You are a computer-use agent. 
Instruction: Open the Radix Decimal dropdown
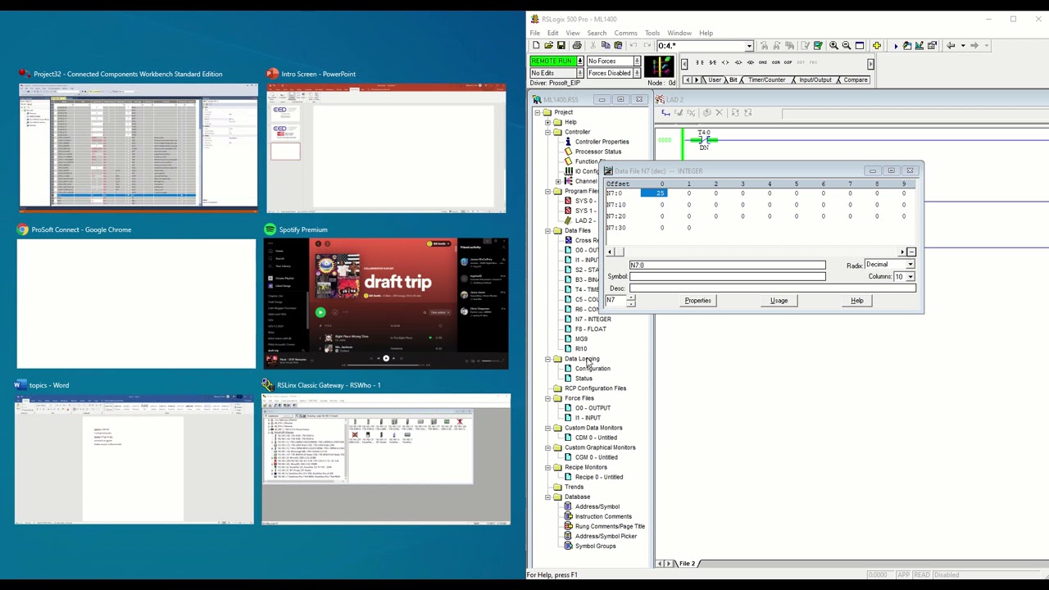(910, 265)
